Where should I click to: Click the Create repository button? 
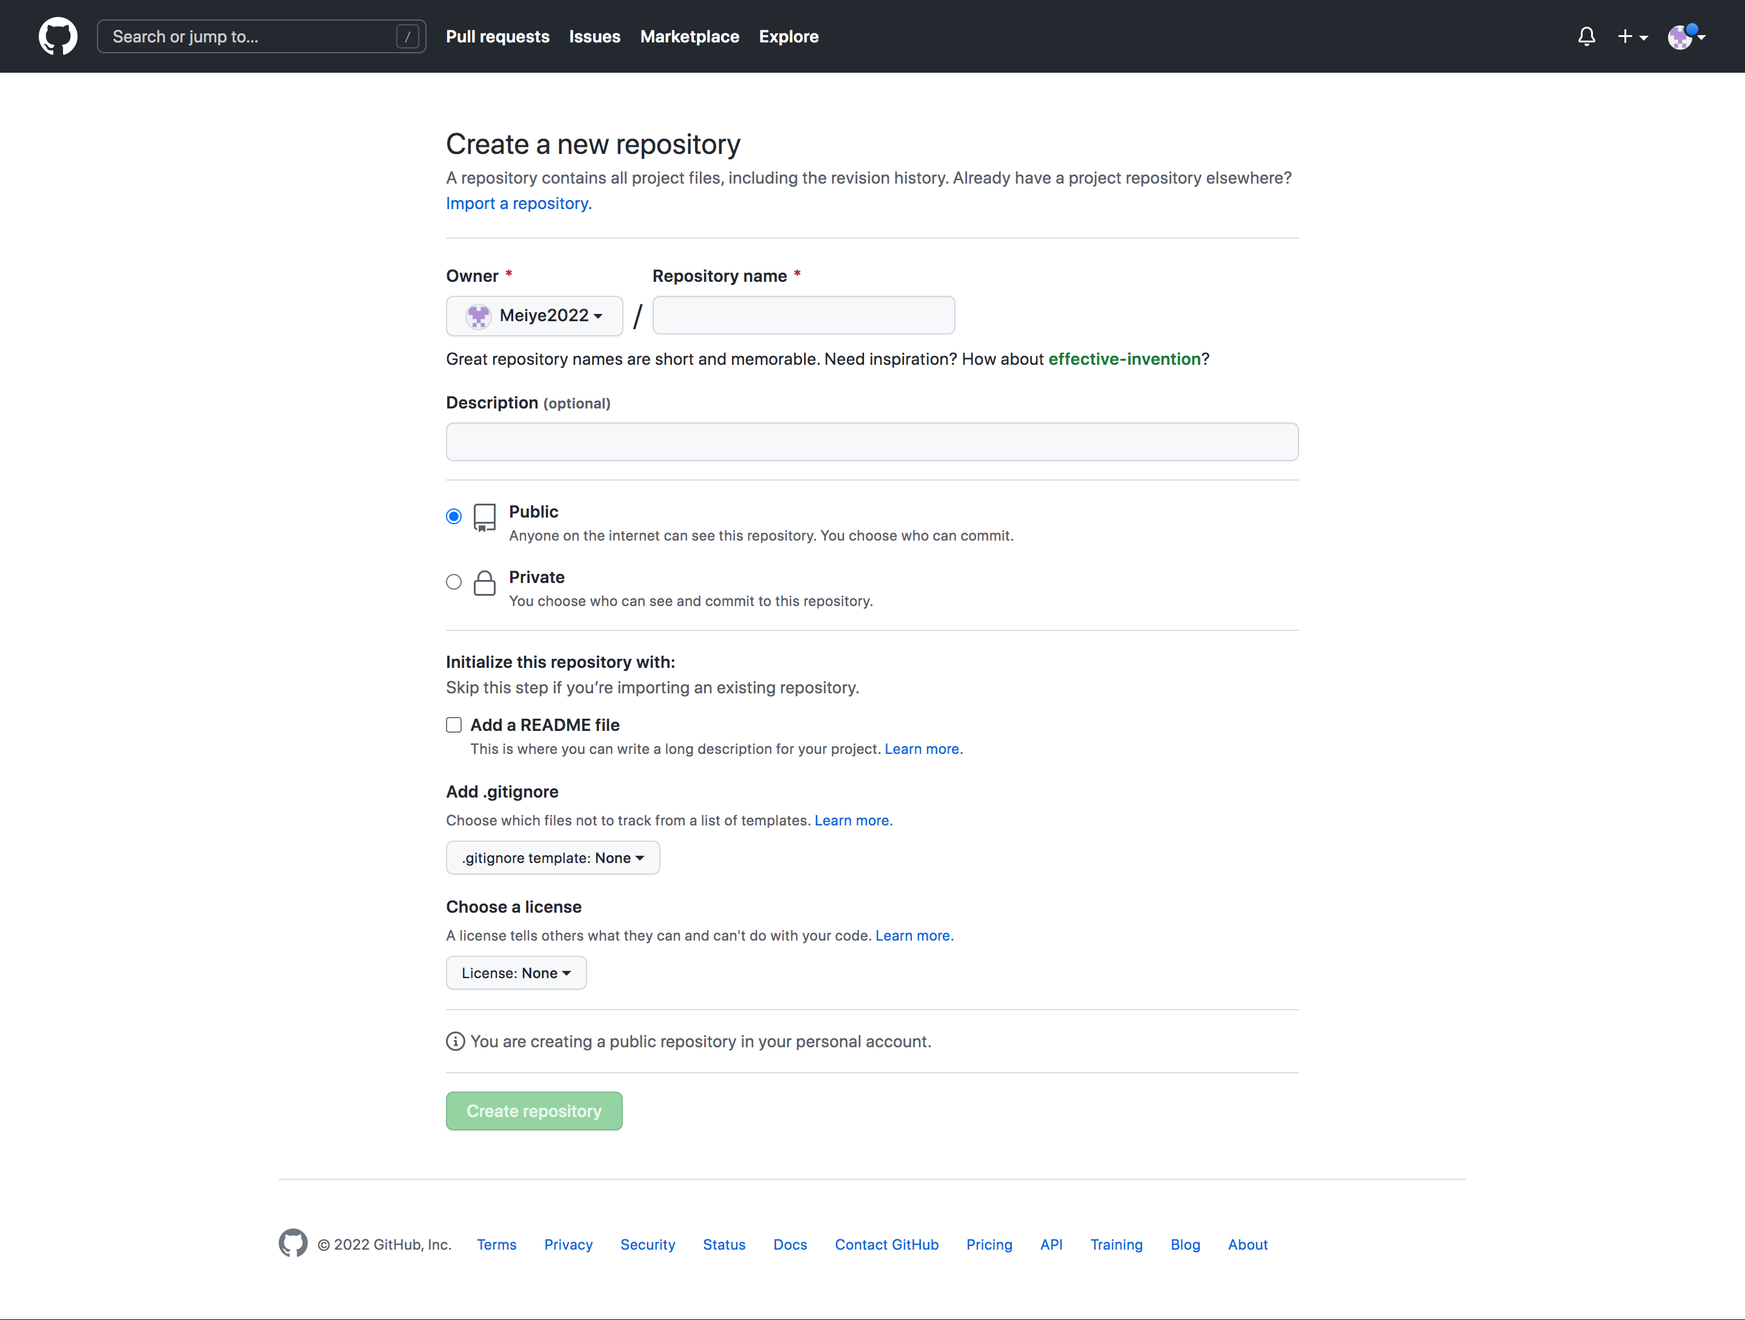[x=534, y=1111]
